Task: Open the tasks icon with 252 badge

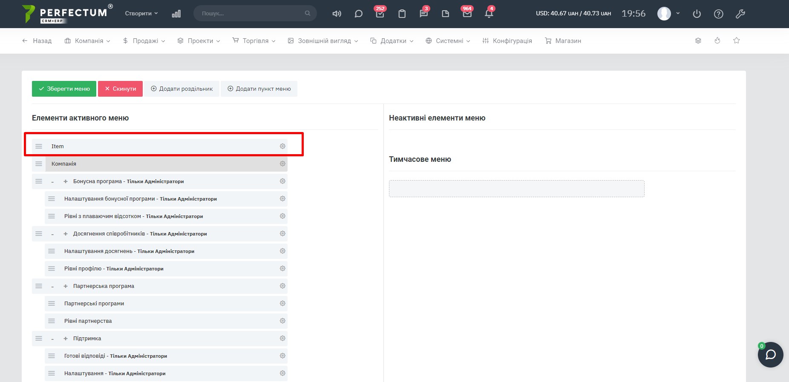Action: click(x=380, y=14)
